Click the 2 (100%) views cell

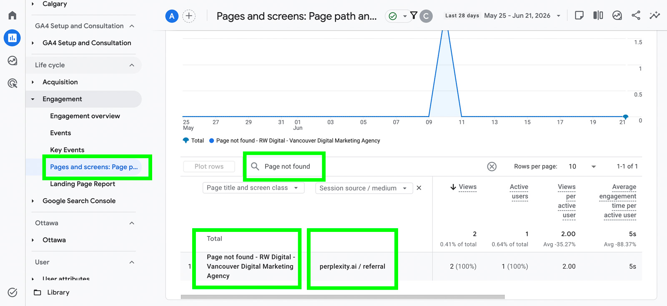(x=463, y=266)
